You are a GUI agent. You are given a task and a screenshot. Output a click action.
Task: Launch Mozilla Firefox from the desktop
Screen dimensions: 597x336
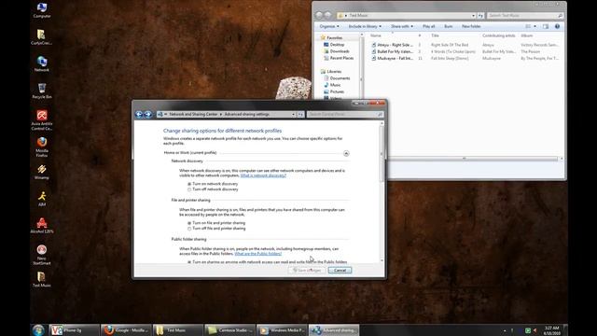(x=42, y=147)
